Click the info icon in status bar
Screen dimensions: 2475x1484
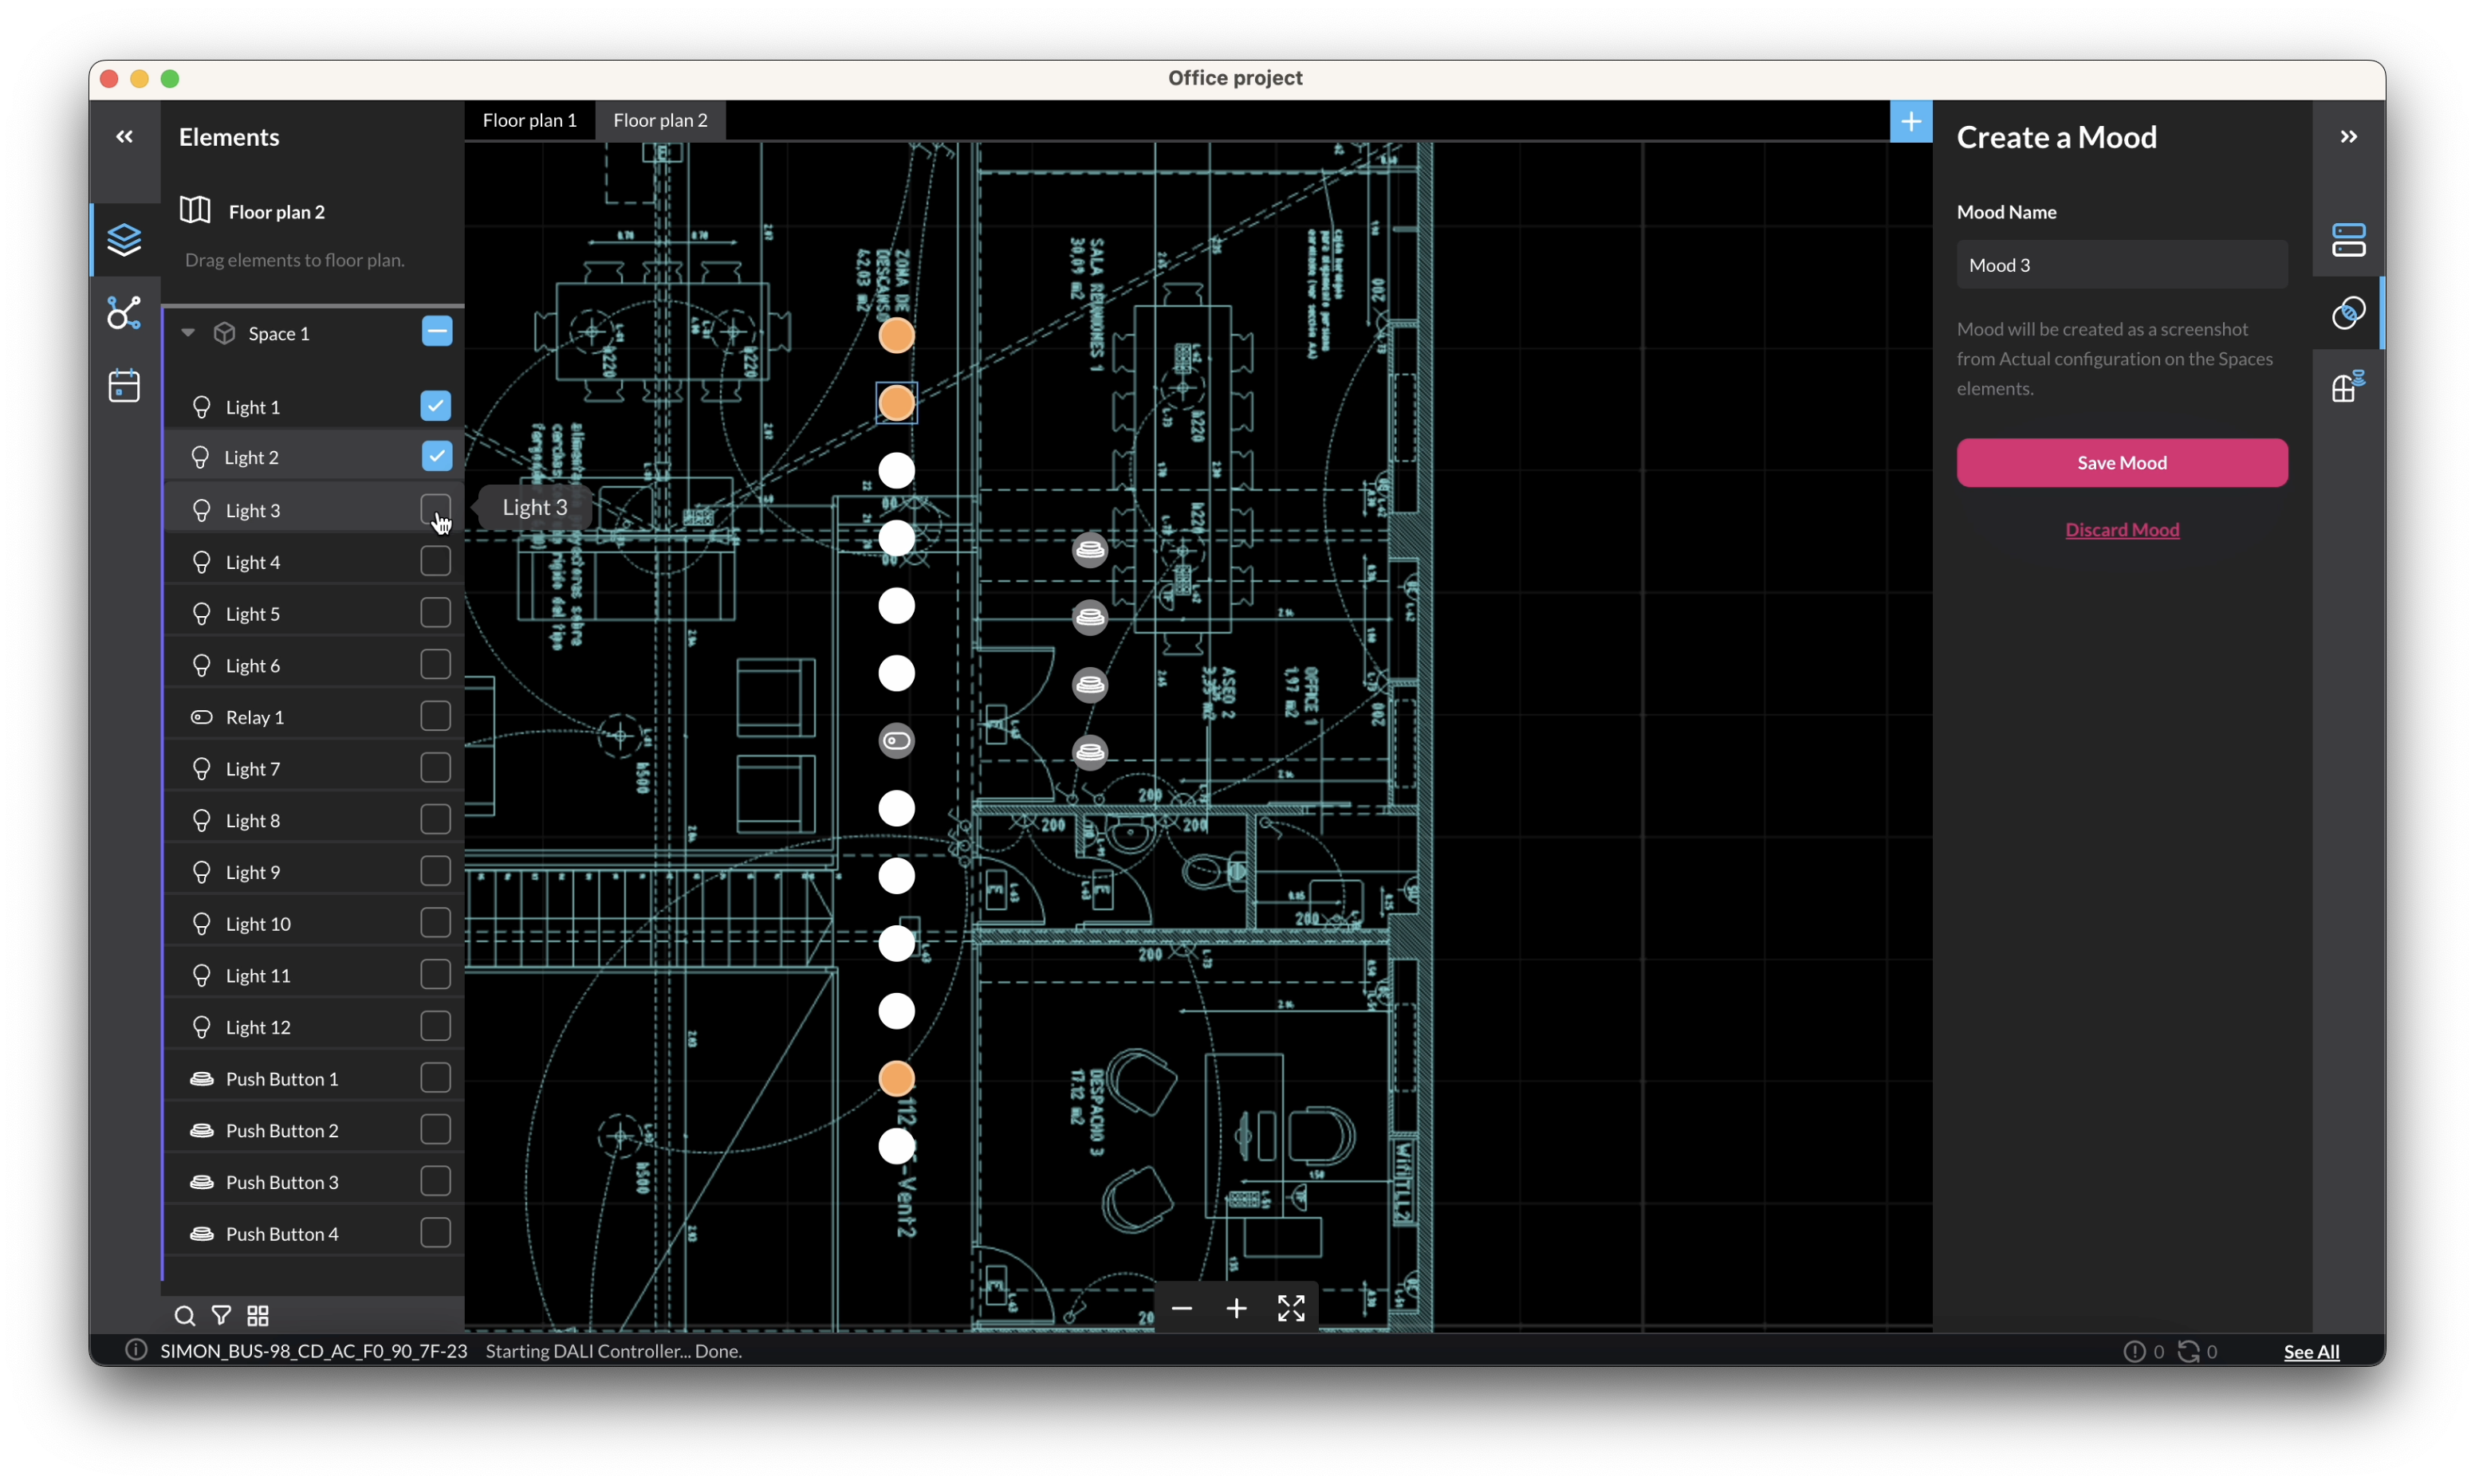coord(136,1350)
